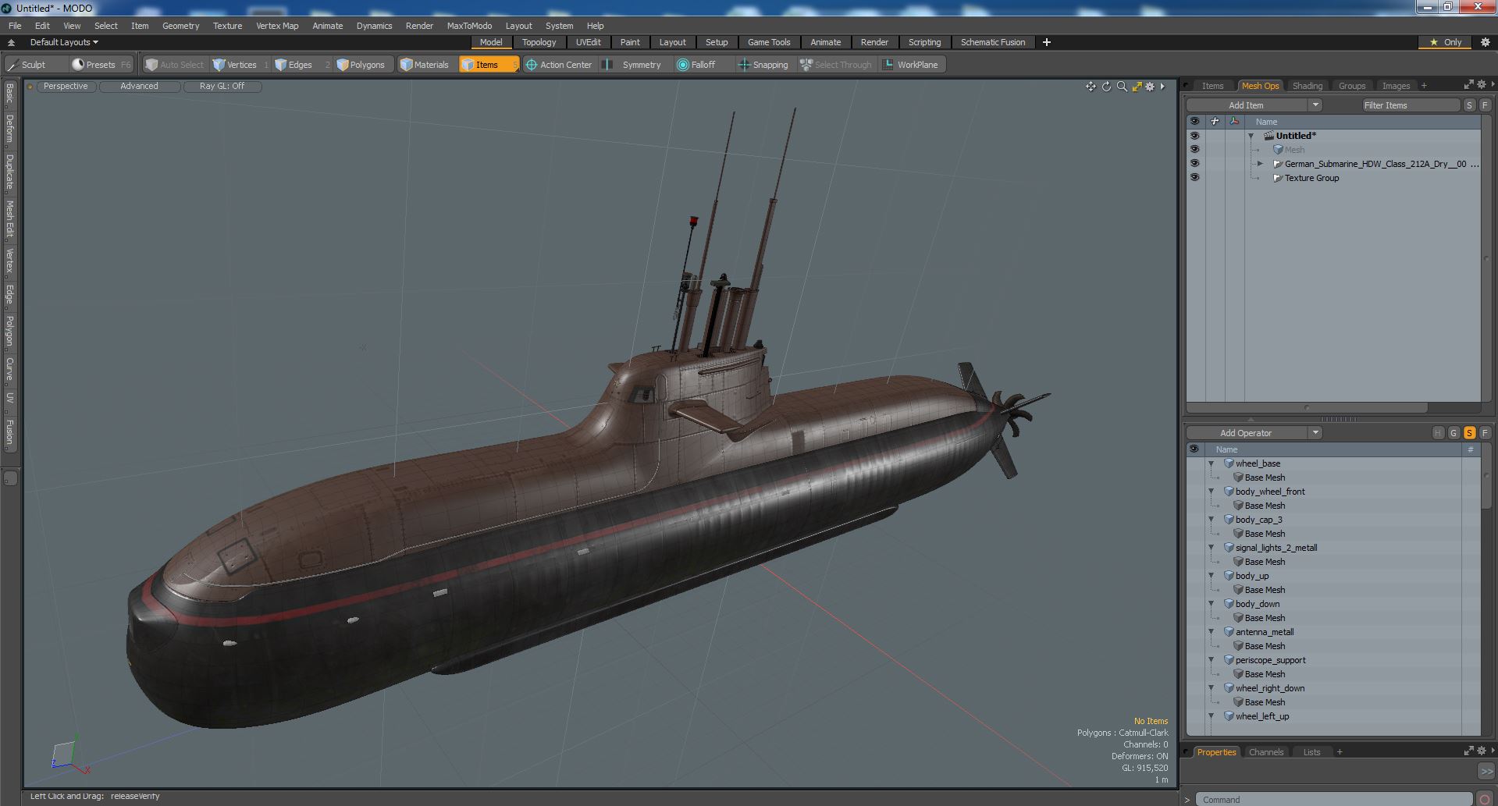Open the MaxToModo menu
The width and height of the screenshot is (1498, 806).
coord(469,26)
